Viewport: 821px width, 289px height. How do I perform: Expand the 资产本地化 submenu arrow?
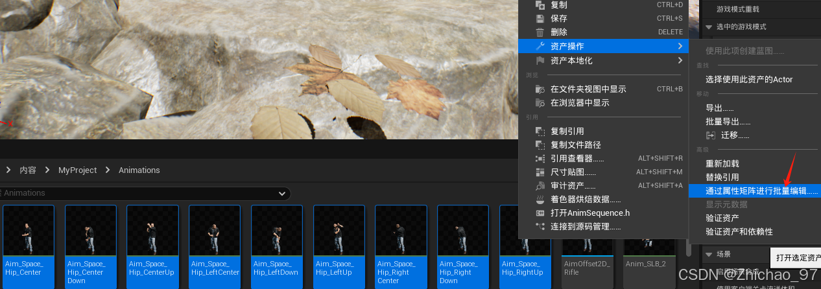(680, 61)
